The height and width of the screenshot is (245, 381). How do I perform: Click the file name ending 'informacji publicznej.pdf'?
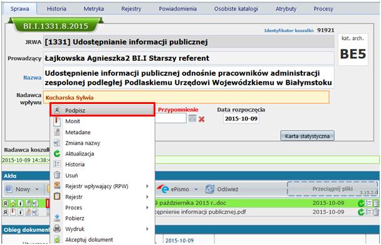tap(201, 212)
